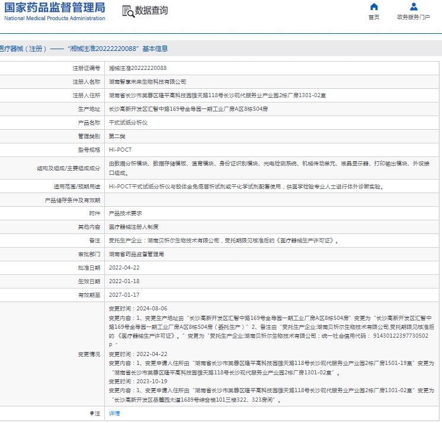Viewport: 442px width, 423px height.
Task: Click the intended use text starting Hi-POCT干式试纸分析仪
Action: pyautogui.click(x=246, y=187)
